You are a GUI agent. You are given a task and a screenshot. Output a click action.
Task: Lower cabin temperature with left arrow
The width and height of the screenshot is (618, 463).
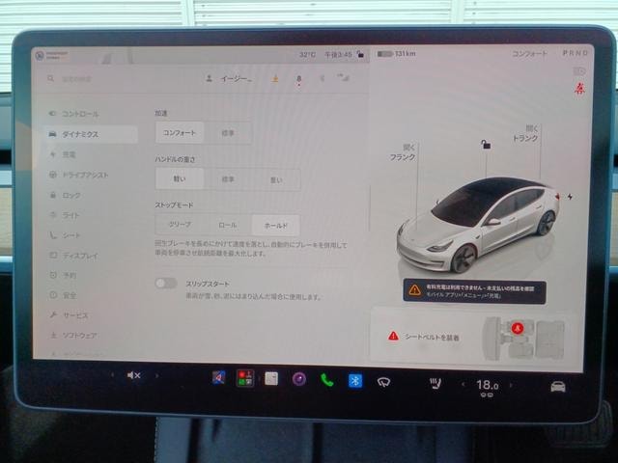point(463,384)
